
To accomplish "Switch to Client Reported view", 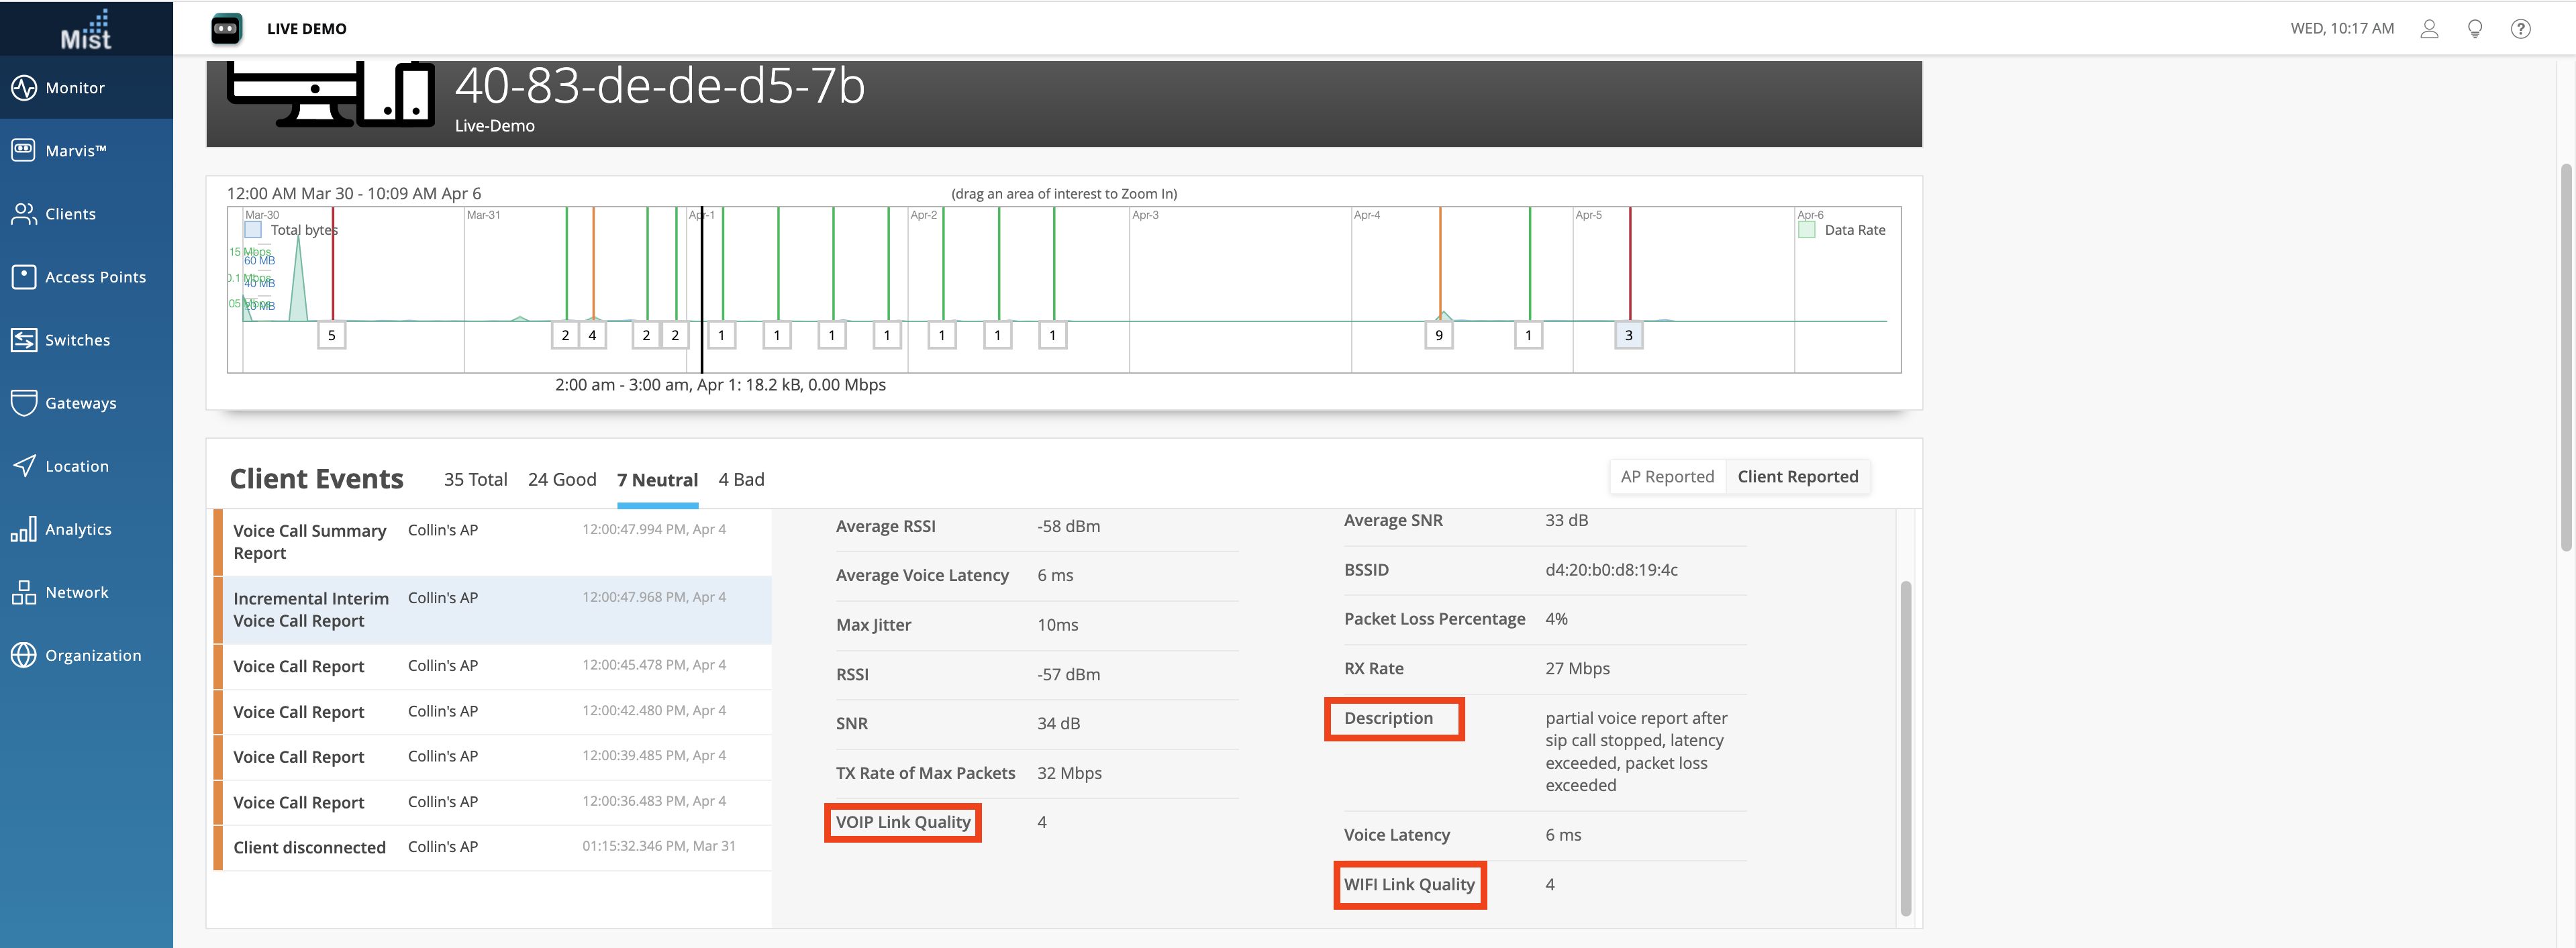I will click(x=1797, y=477).
